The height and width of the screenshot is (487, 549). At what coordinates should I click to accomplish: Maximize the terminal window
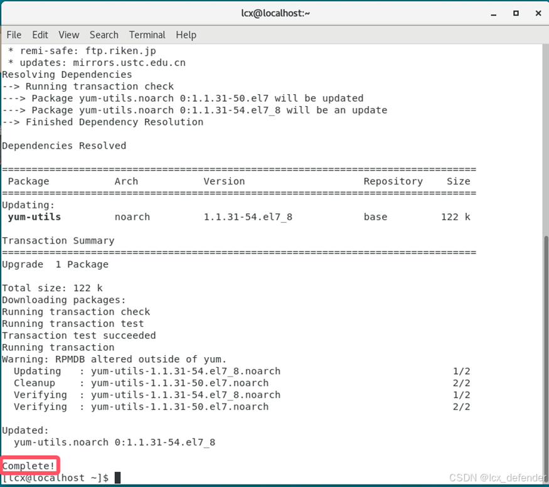tap(516, 13)
